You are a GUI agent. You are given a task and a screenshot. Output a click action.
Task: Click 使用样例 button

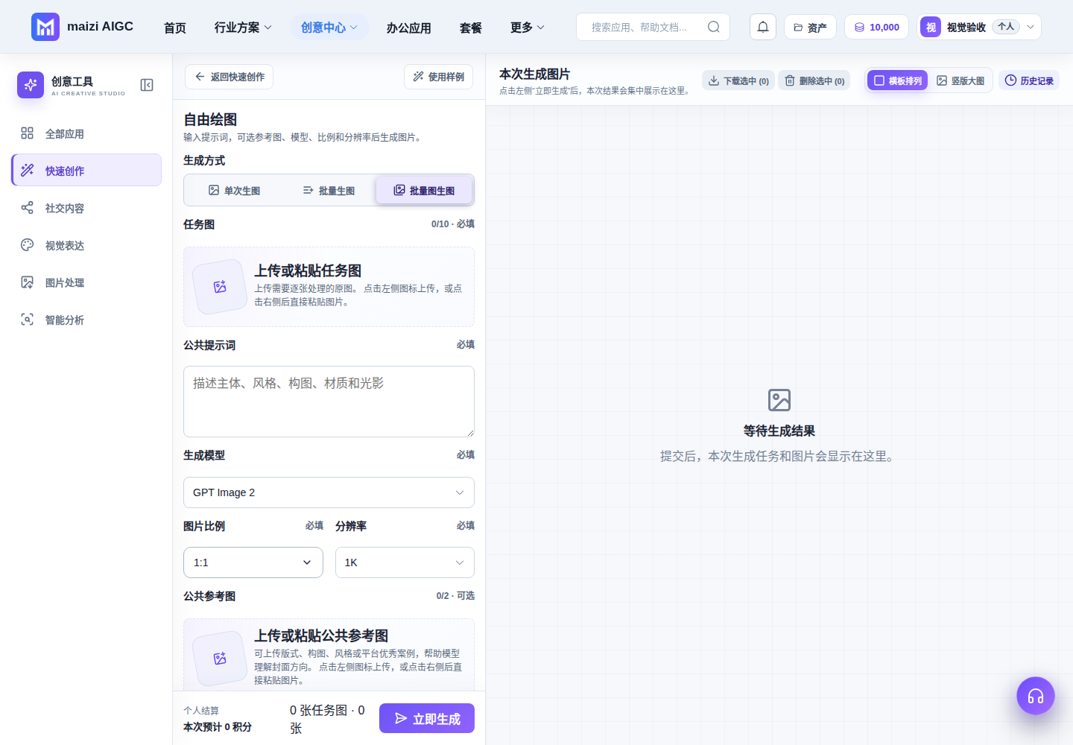[x=438, y=77]
